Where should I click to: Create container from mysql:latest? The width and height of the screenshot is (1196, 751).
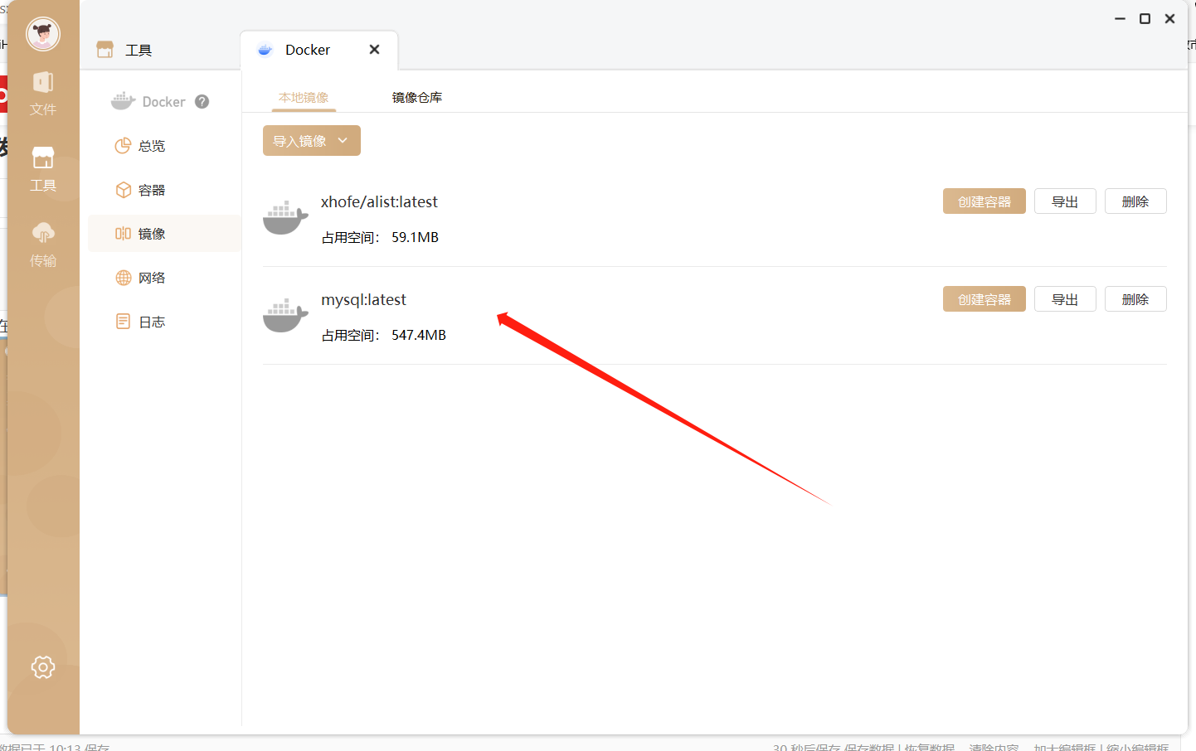(x=985, y=299)
